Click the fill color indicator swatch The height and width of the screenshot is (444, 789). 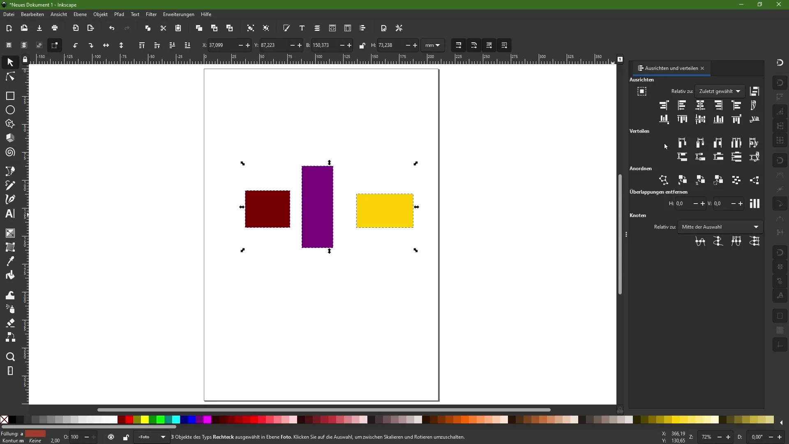35,434
